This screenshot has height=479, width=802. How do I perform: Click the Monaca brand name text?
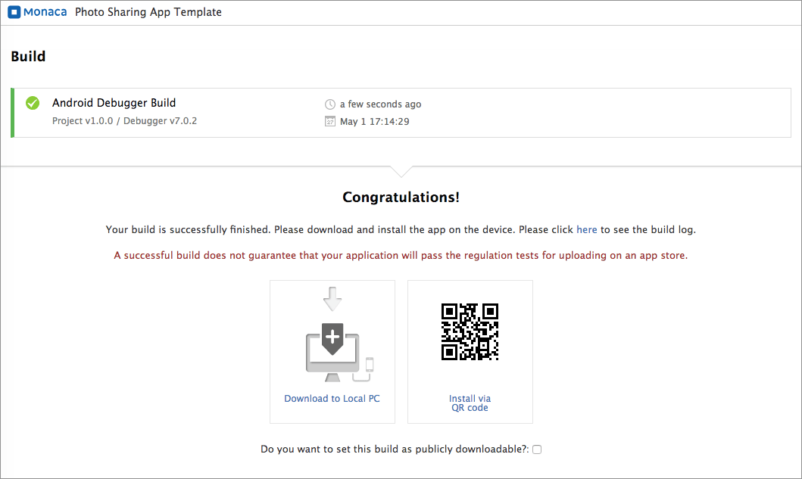(45, 12)
